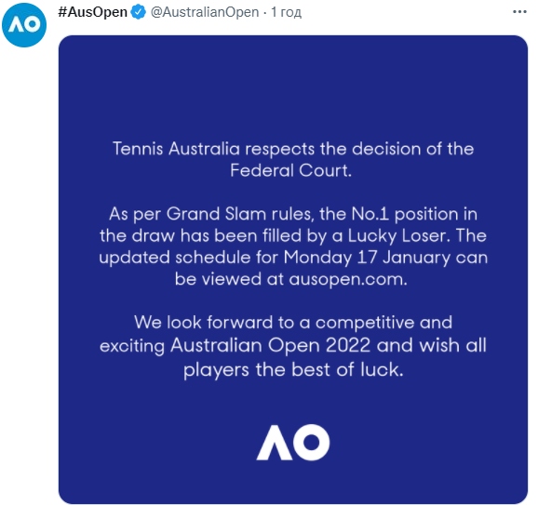Click the "Federal Court." text
Image resolution: width=538 pixels, height=505 pixels.
291,171
